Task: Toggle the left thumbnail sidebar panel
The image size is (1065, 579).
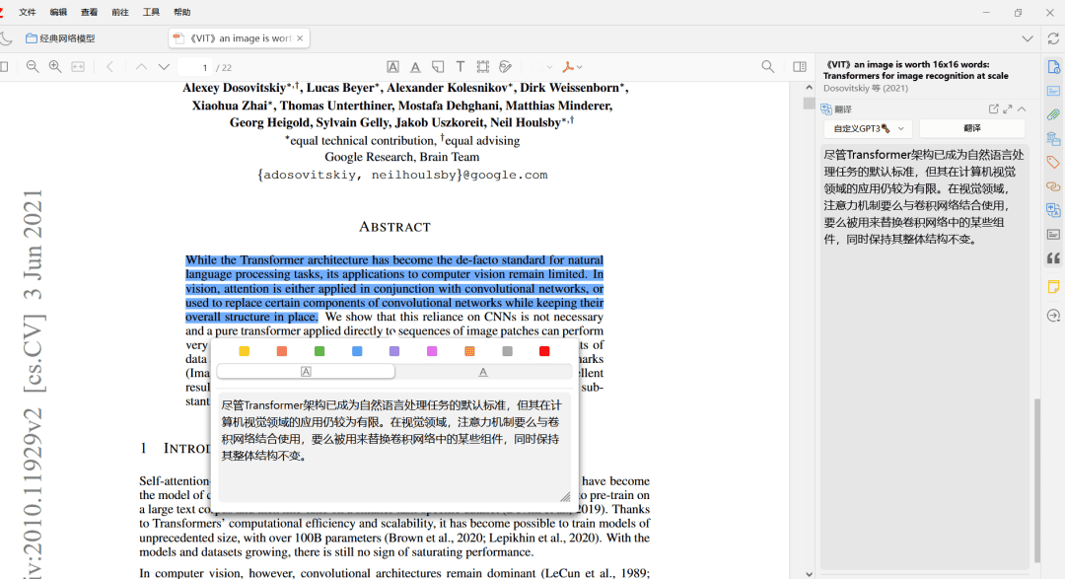Action: (x=7, y=66)
